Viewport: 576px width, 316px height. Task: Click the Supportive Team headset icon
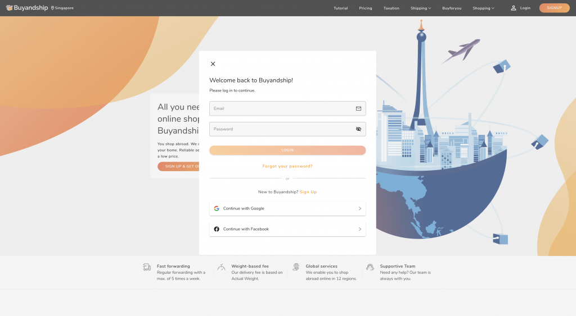click(x=370, y=267)
